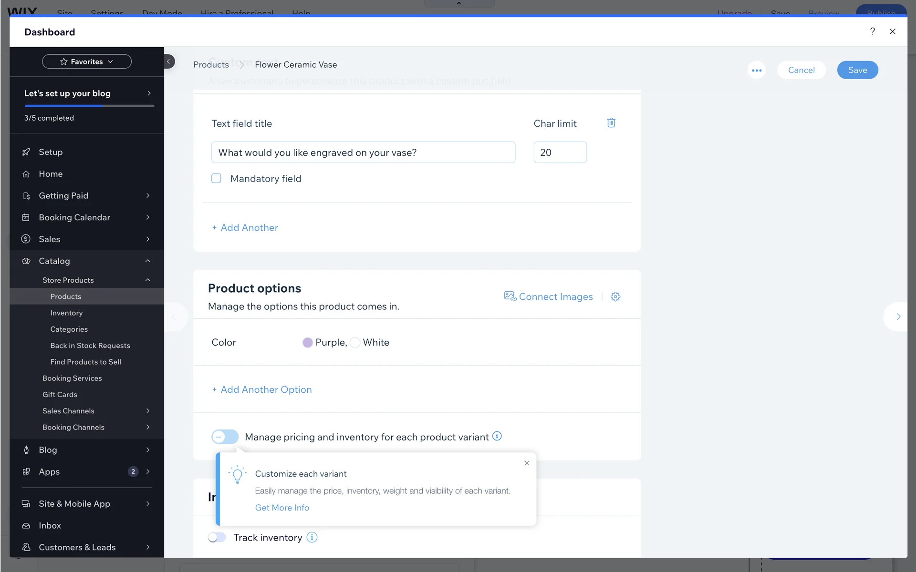Click the three-dot more actions button
Image resolution: width=916 pixels, height=572 pixels.
(x=756, y=70)
